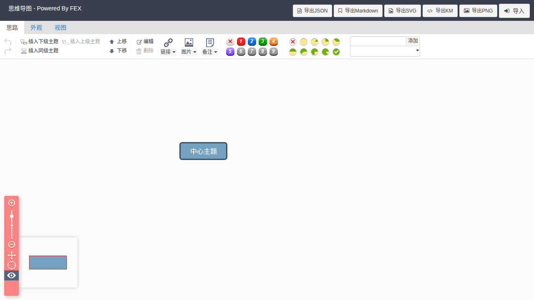534x300 pixels.
Task: Click the image picture icon
Action: [189, 42]
